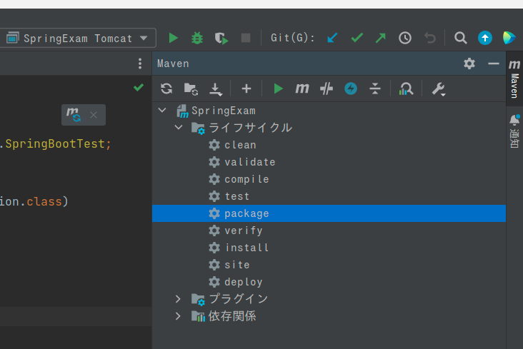Open the 通知 notifications side tab
This screenshot has height=349, width=523.
pos(514,130)
